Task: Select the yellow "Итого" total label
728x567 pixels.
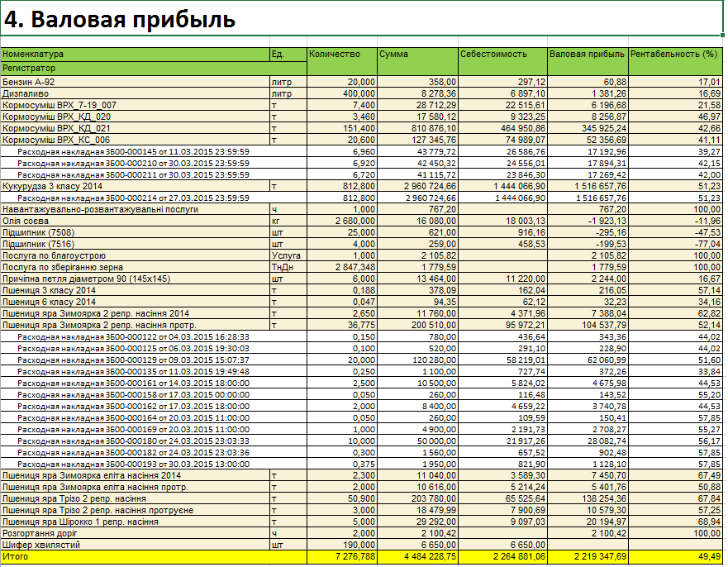Action: [17, 558]
